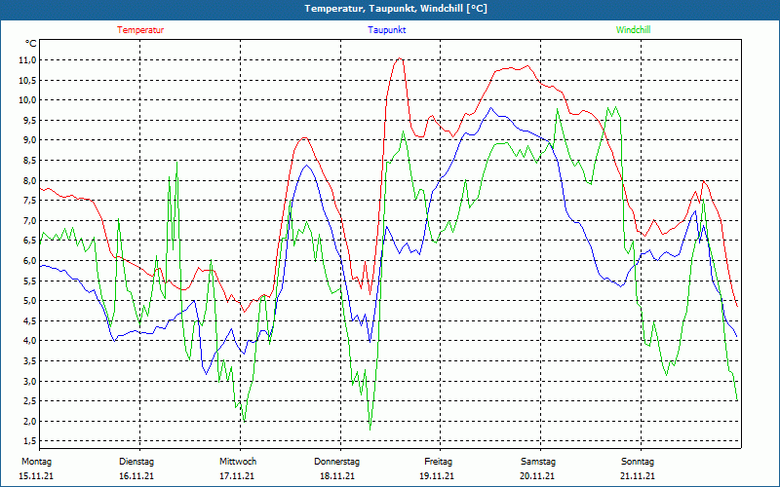
Task: Click the 'Montag' day label
Action: (x=36, y=462)
